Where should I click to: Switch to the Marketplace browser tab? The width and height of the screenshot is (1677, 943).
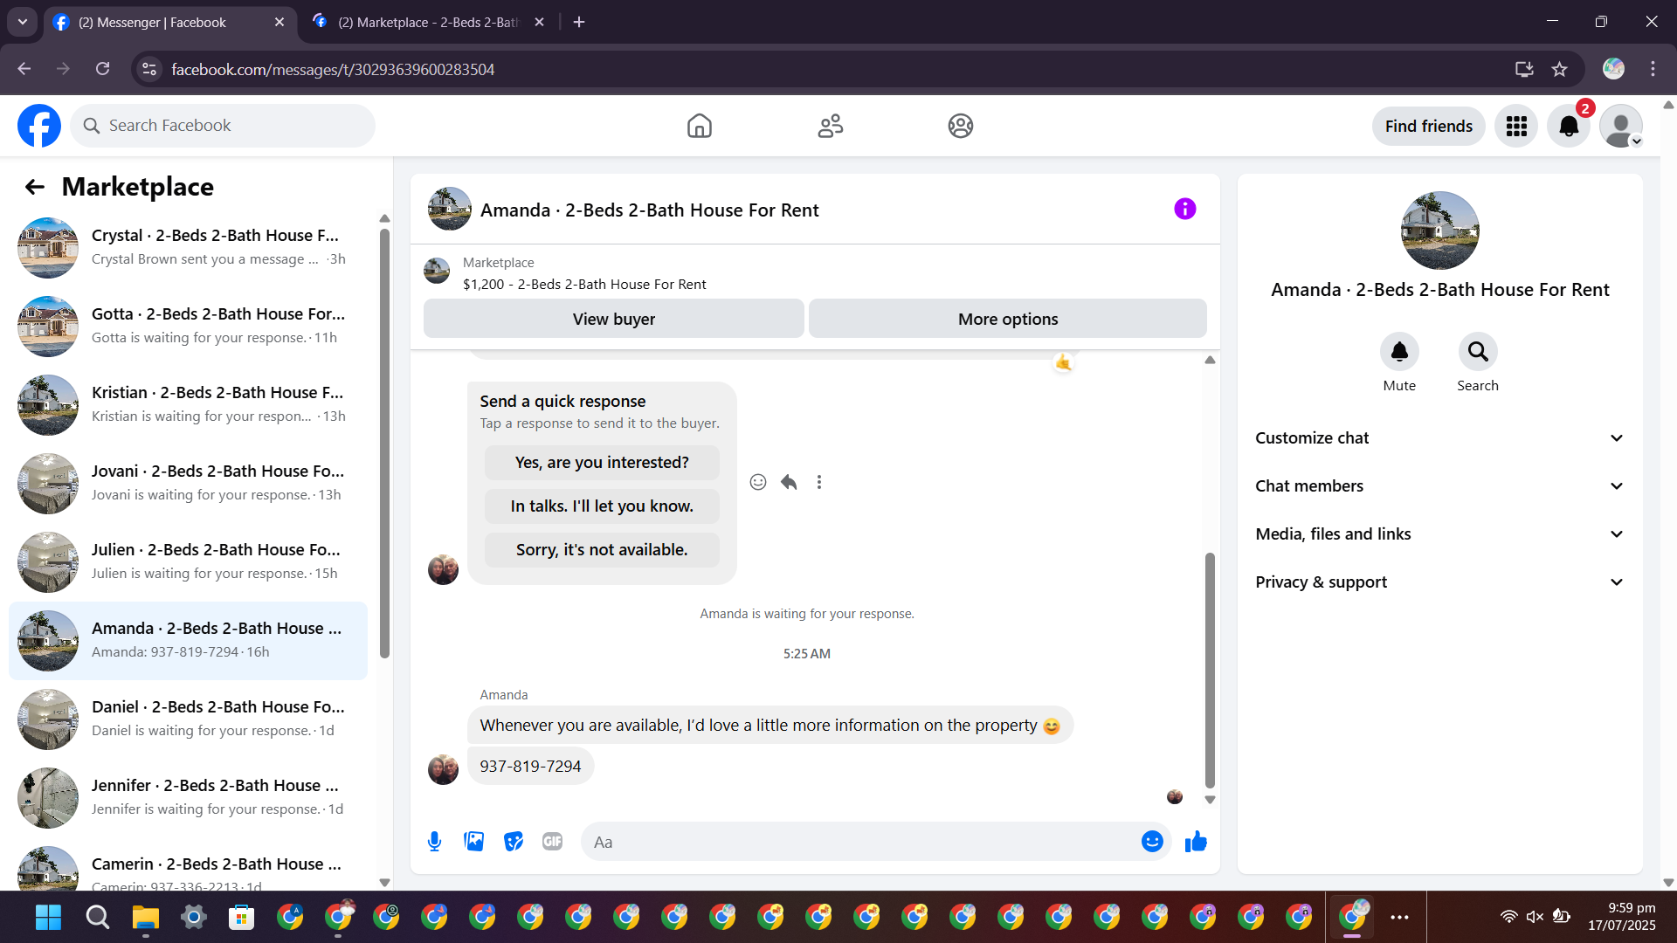coord(430,23)
